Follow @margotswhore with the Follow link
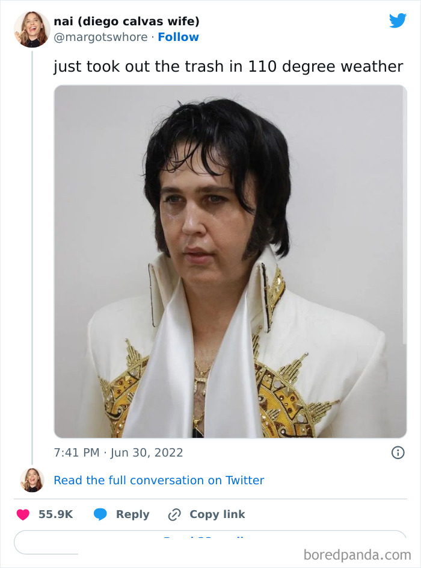The width and height of the screenshot is (421, 568). click(178, 37)
